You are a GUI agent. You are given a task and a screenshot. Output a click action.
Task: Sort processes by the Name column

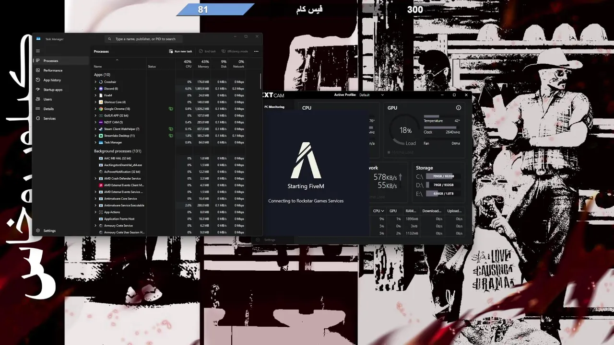(98, 66)
